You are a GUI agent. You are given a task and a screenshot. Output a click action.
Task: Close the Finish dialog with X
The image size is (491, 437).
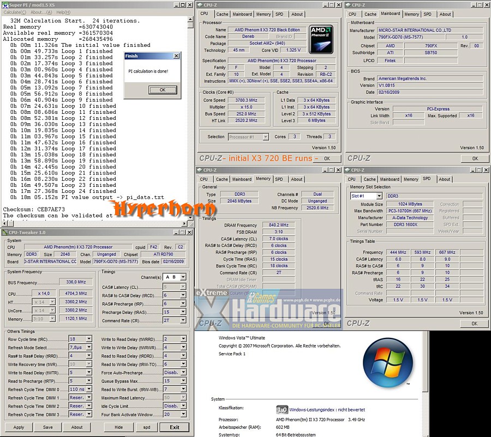[x=176, y=56]
